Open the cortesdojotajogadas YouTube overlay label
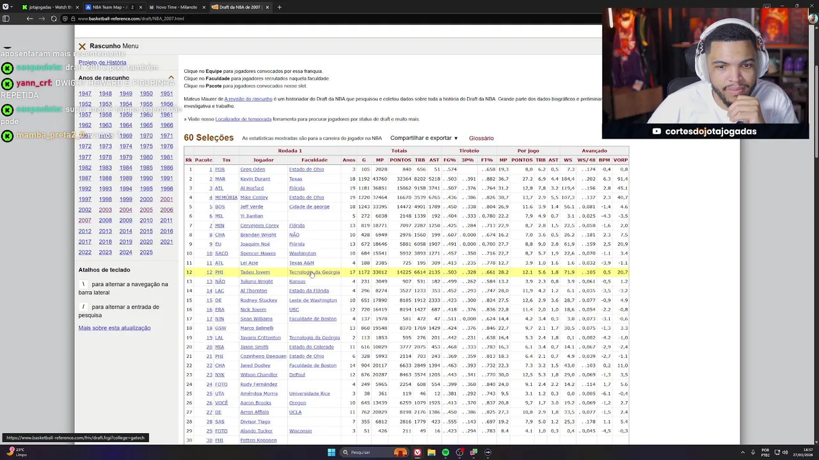The height and width of the screenshot is (460, 819). pyautogui.click(x=704, y=131)
